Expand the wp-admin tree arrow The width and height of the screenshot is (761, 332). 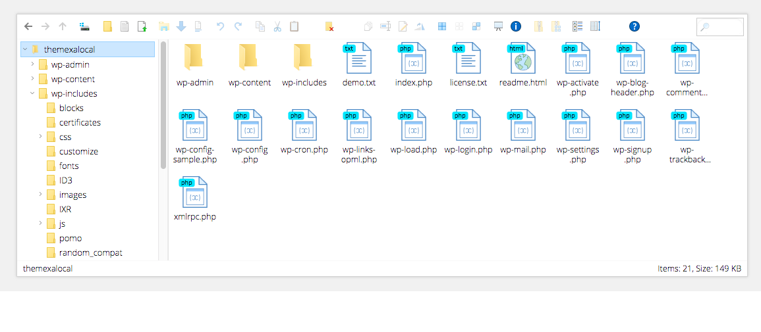pyautogui.click(x=32, y=64)
